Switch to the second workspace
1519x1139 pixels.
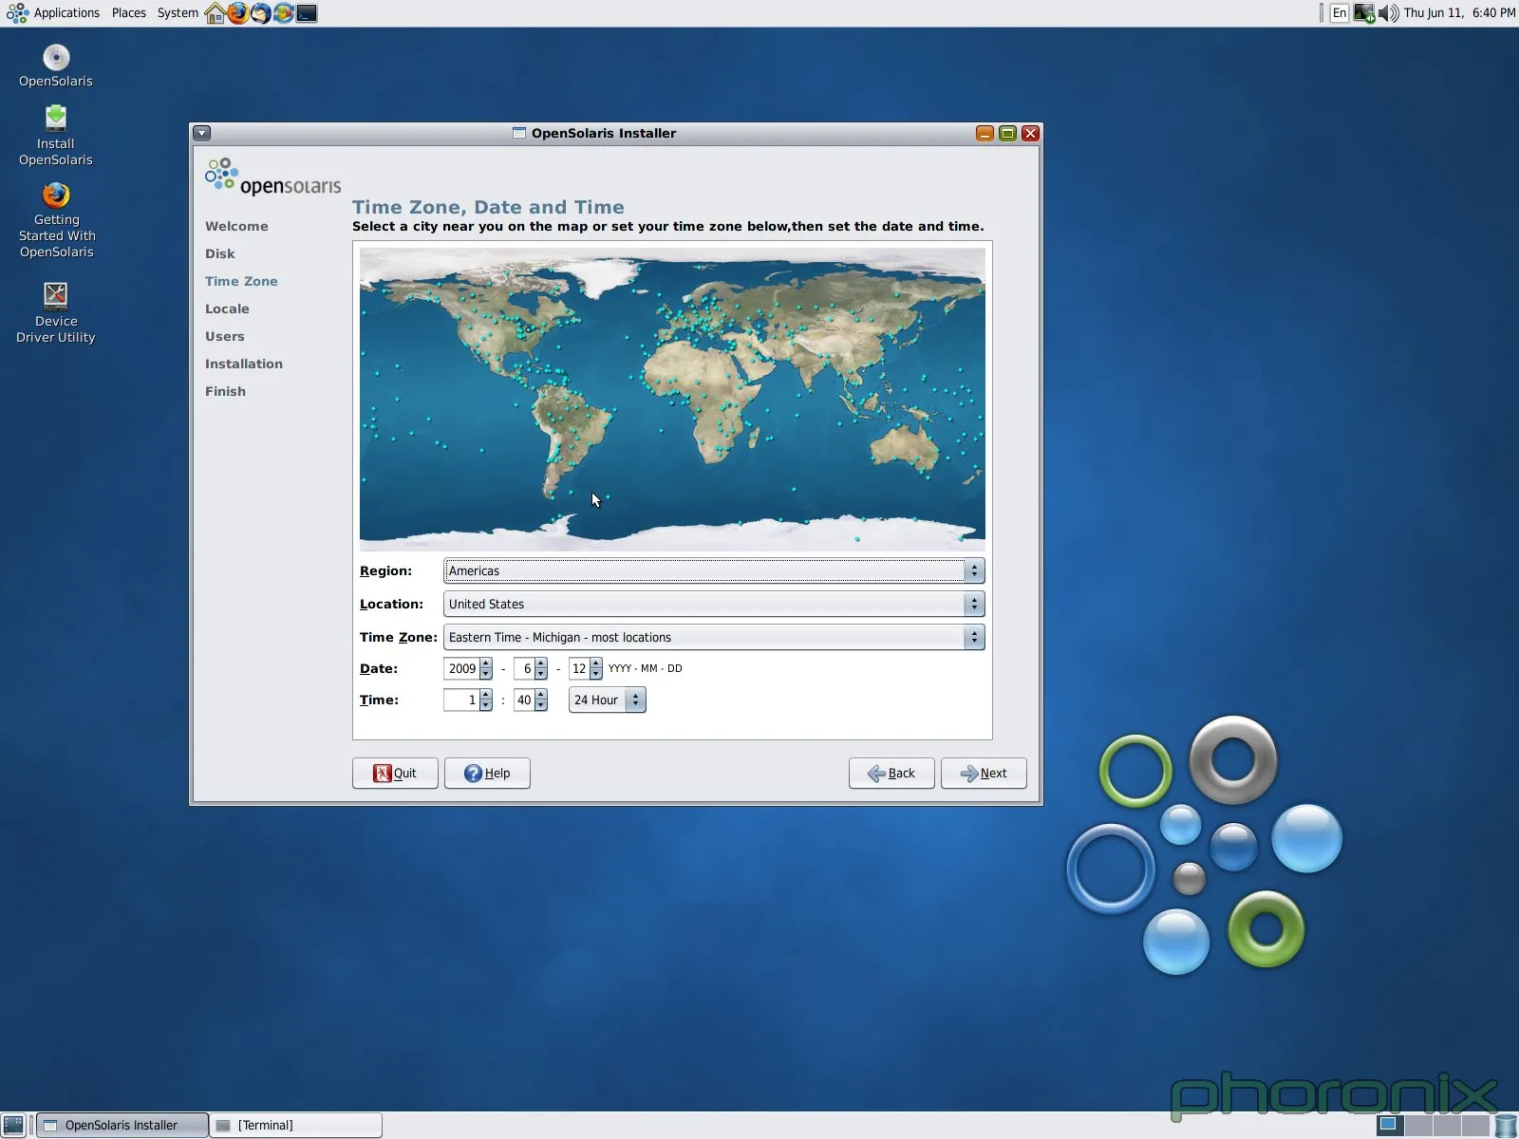pos(1418,1126)
